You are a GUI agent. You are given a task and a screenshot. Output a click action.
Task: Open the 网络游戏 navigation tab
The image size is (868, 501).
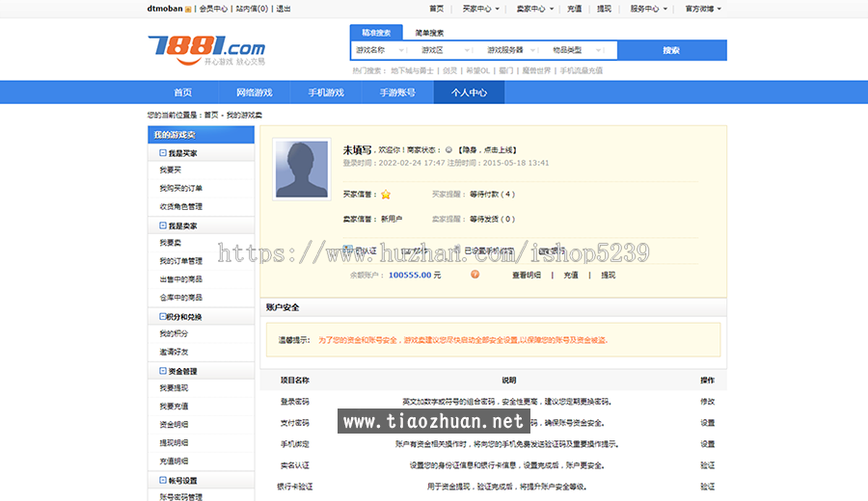[x=254, y=92]
